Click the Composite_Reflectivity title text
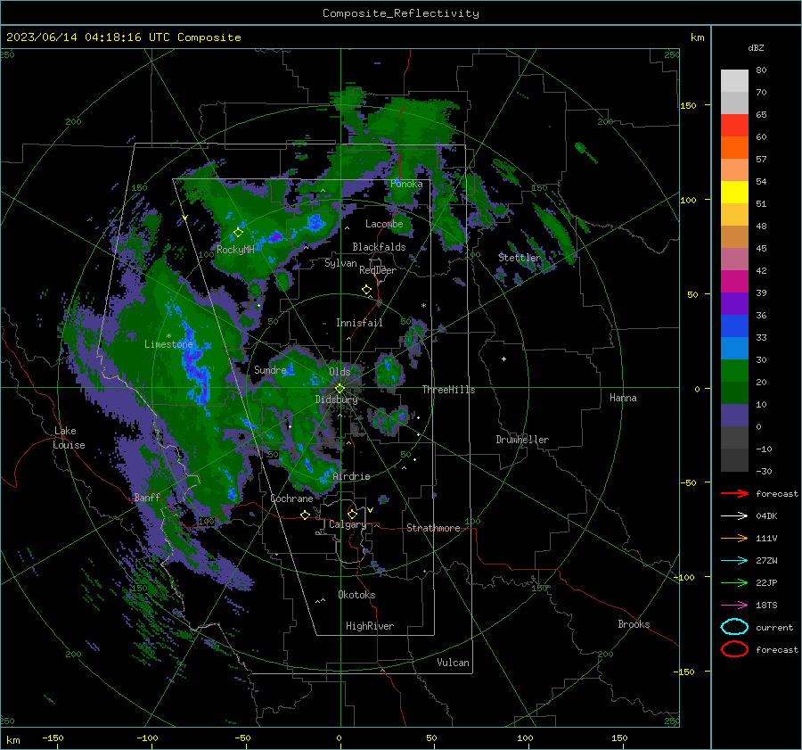Screen dimensions: 802x750 401,13
